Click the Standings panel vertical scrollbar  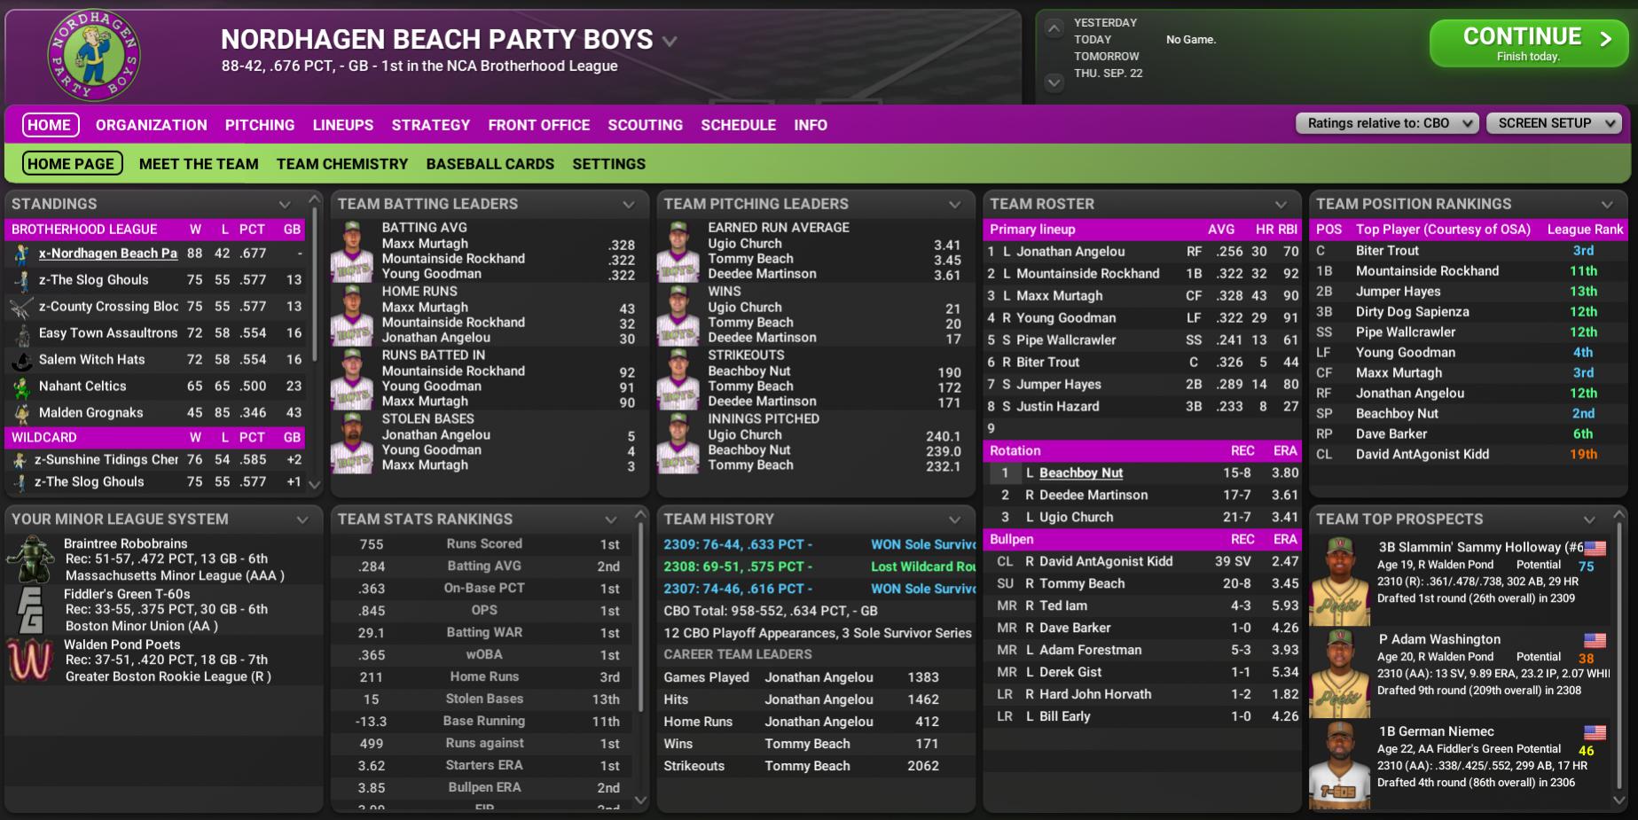tap(314, 337)
